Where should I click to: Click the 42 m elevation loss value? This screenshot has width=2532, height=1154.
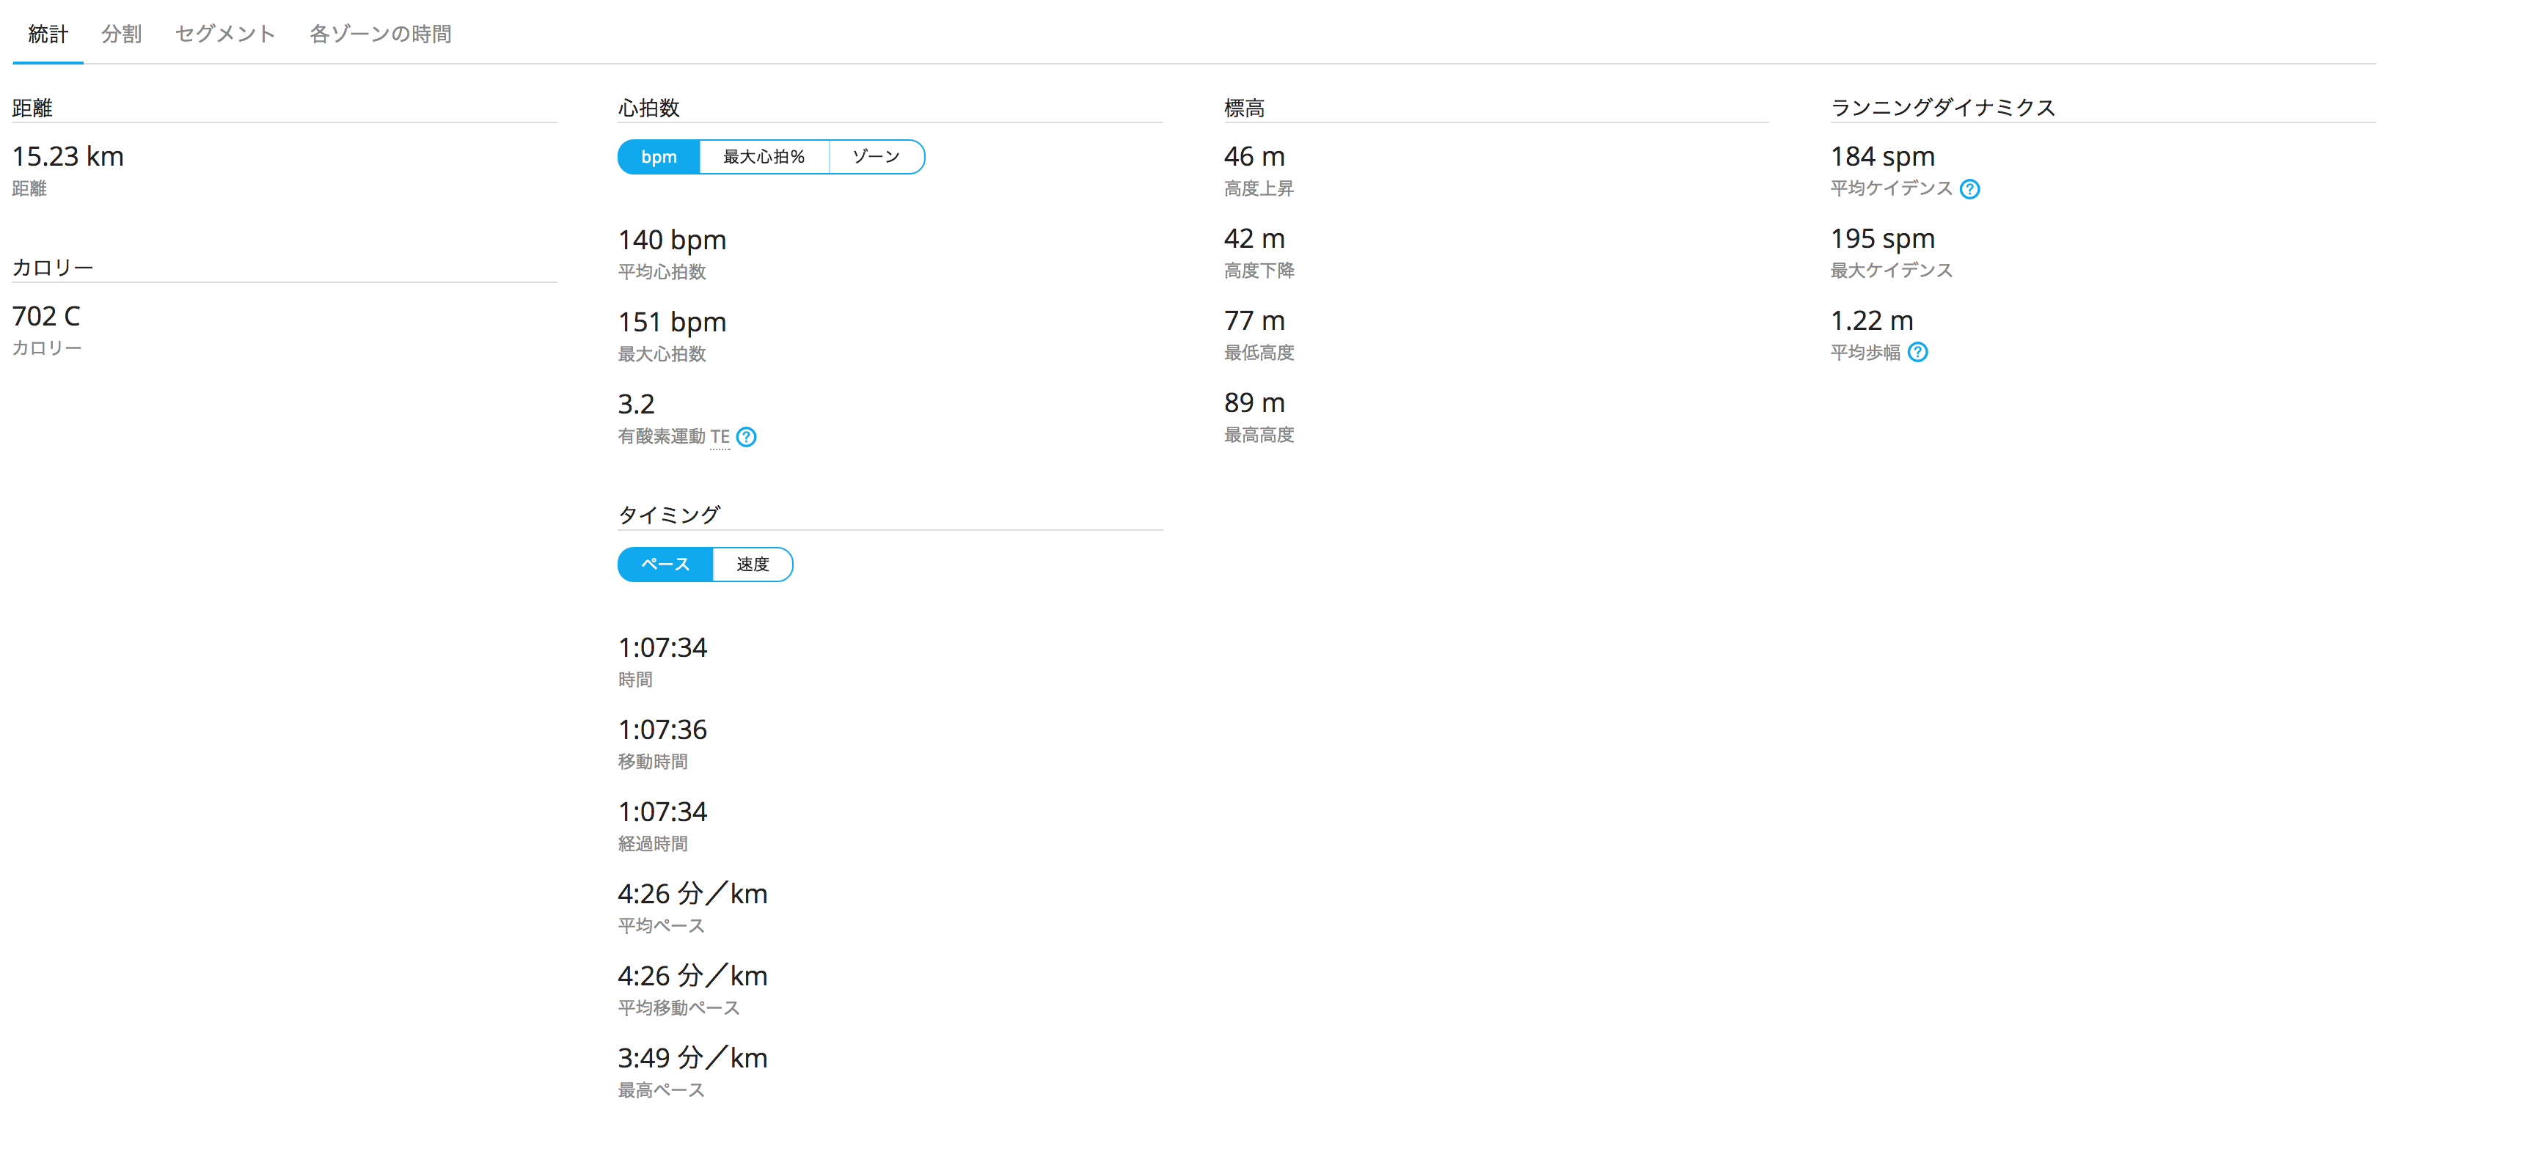point(1254,239)
